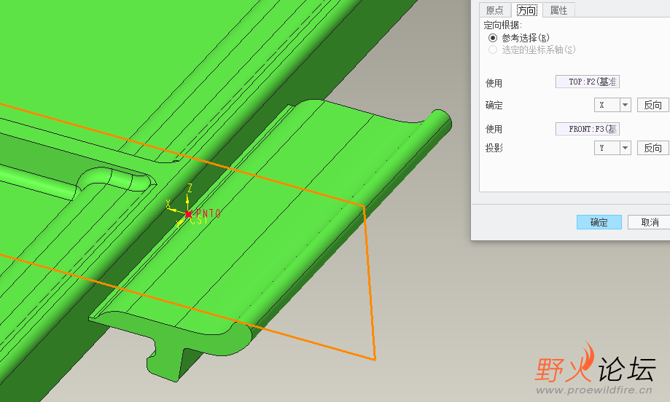Click the X axis label of the coordinate system

168,205
